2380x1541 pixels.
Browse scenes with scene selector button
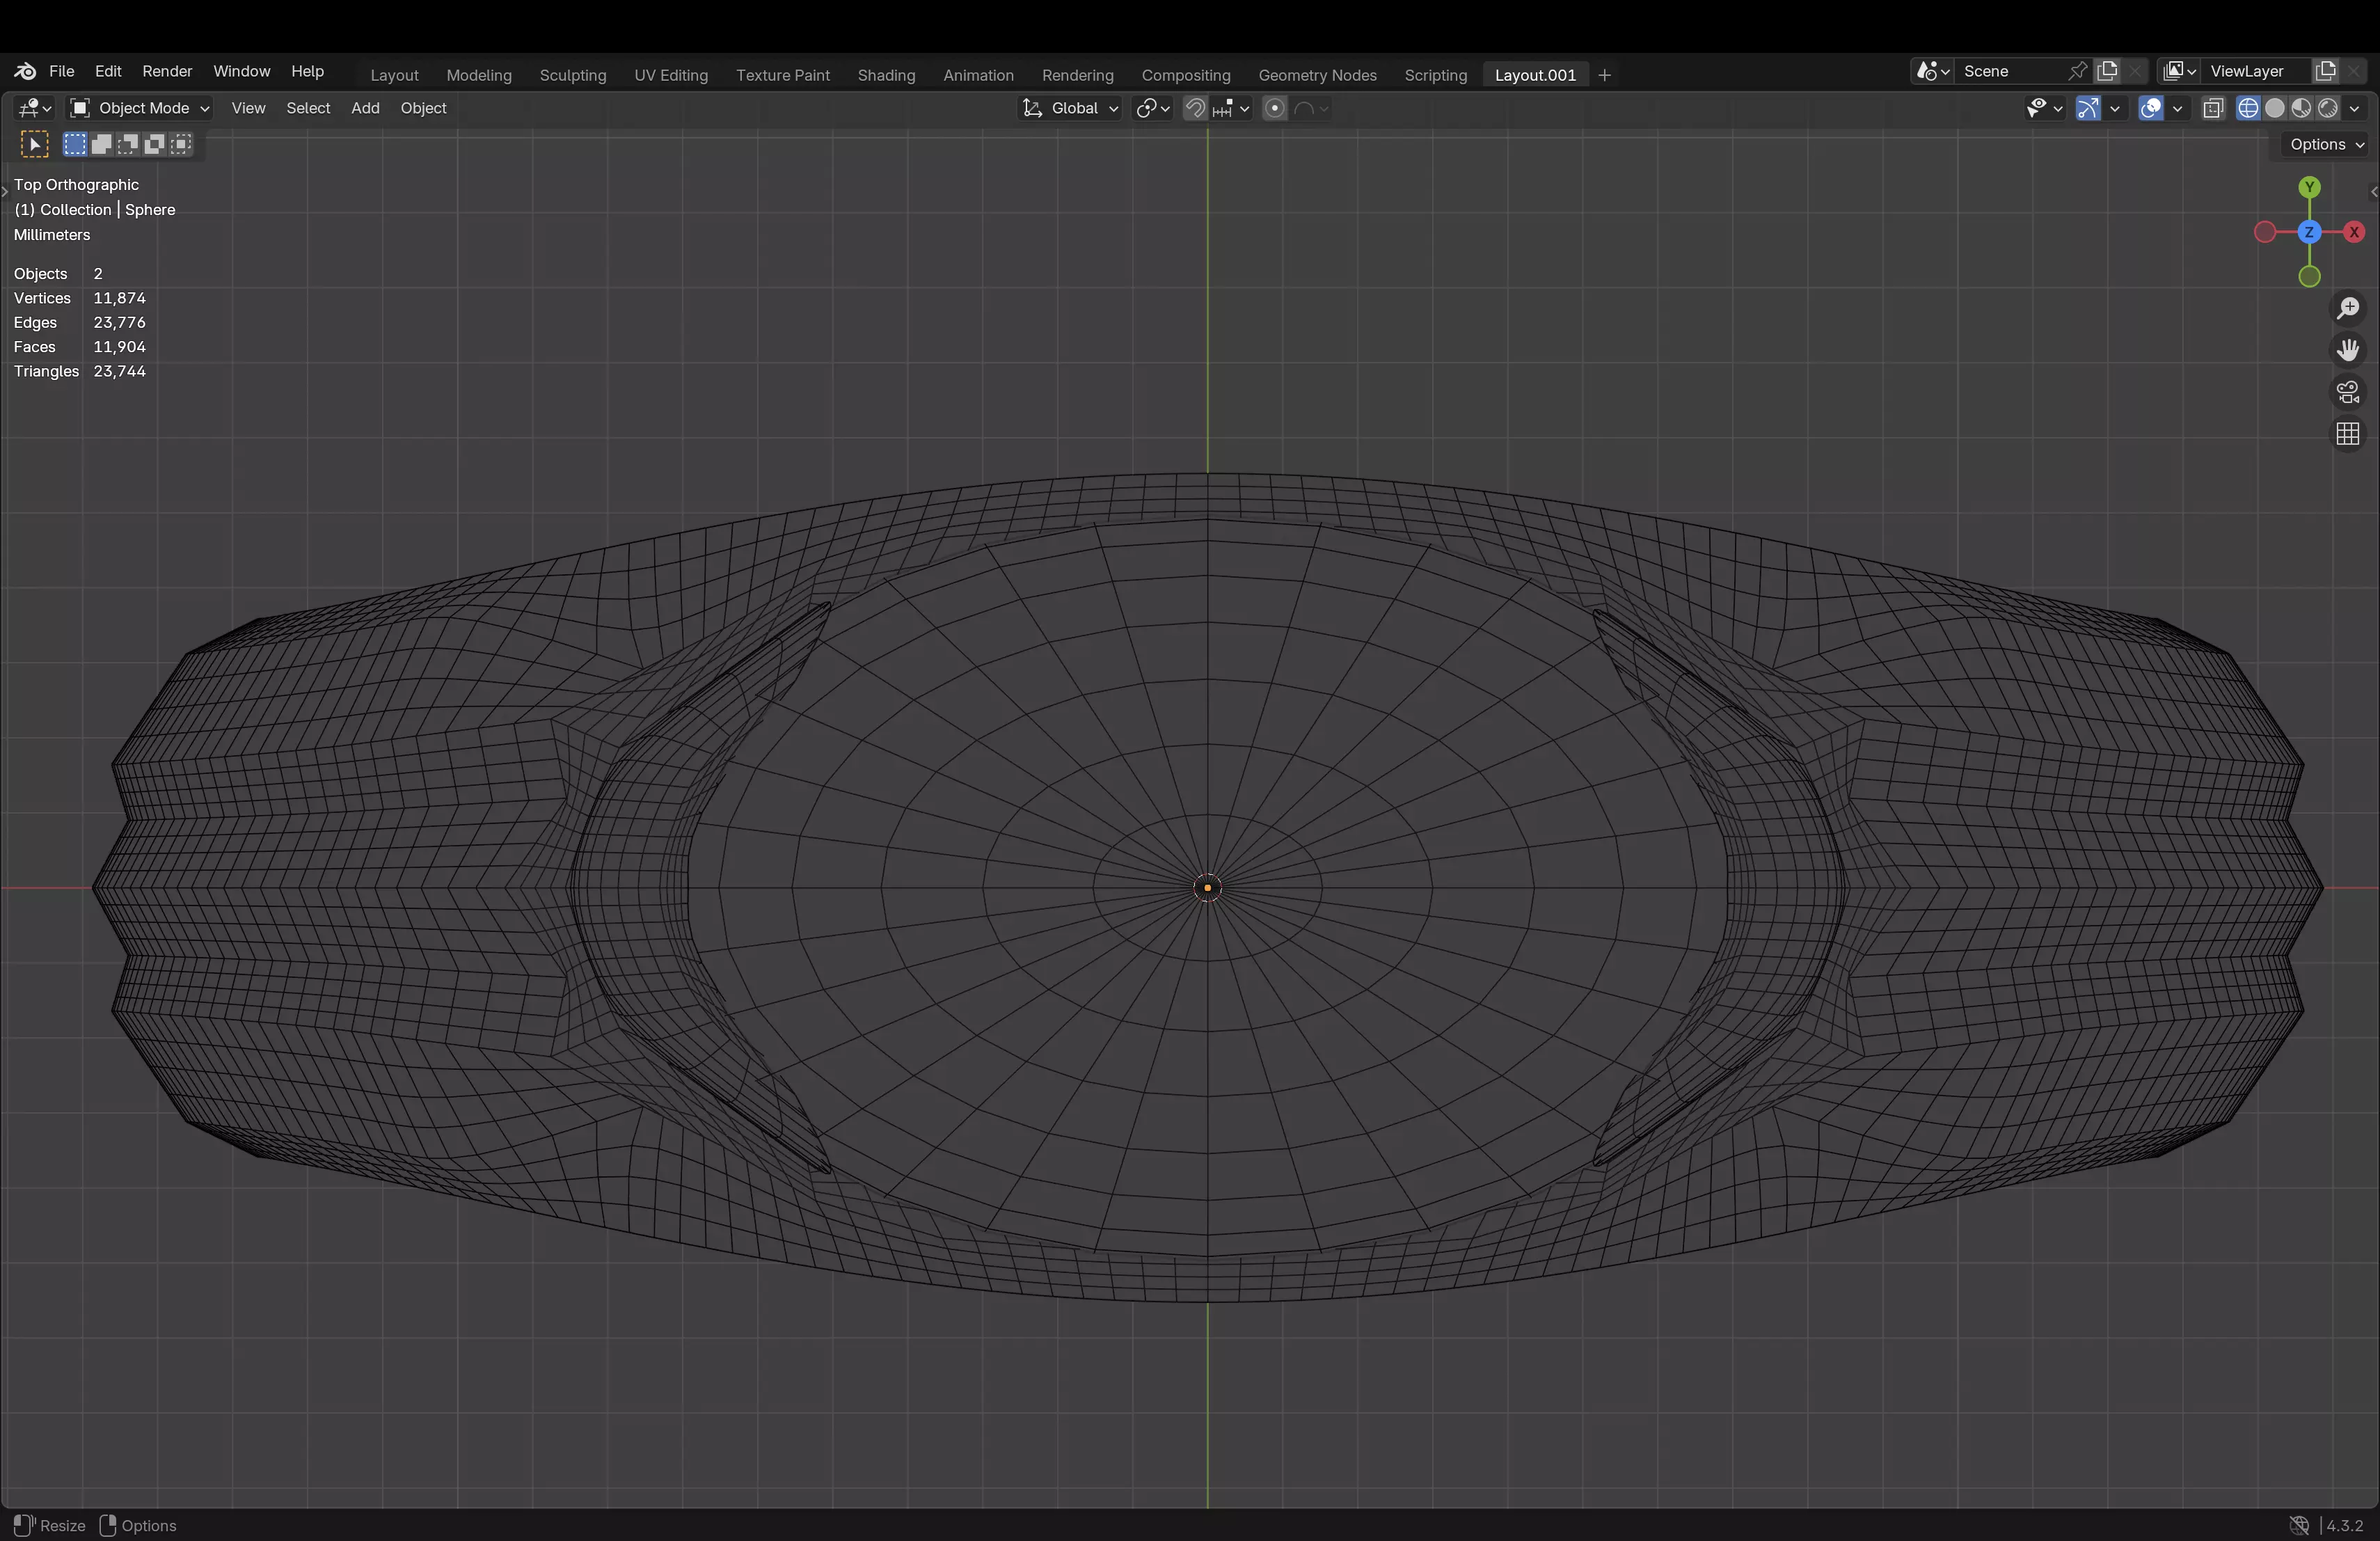tap(1932, 71)
